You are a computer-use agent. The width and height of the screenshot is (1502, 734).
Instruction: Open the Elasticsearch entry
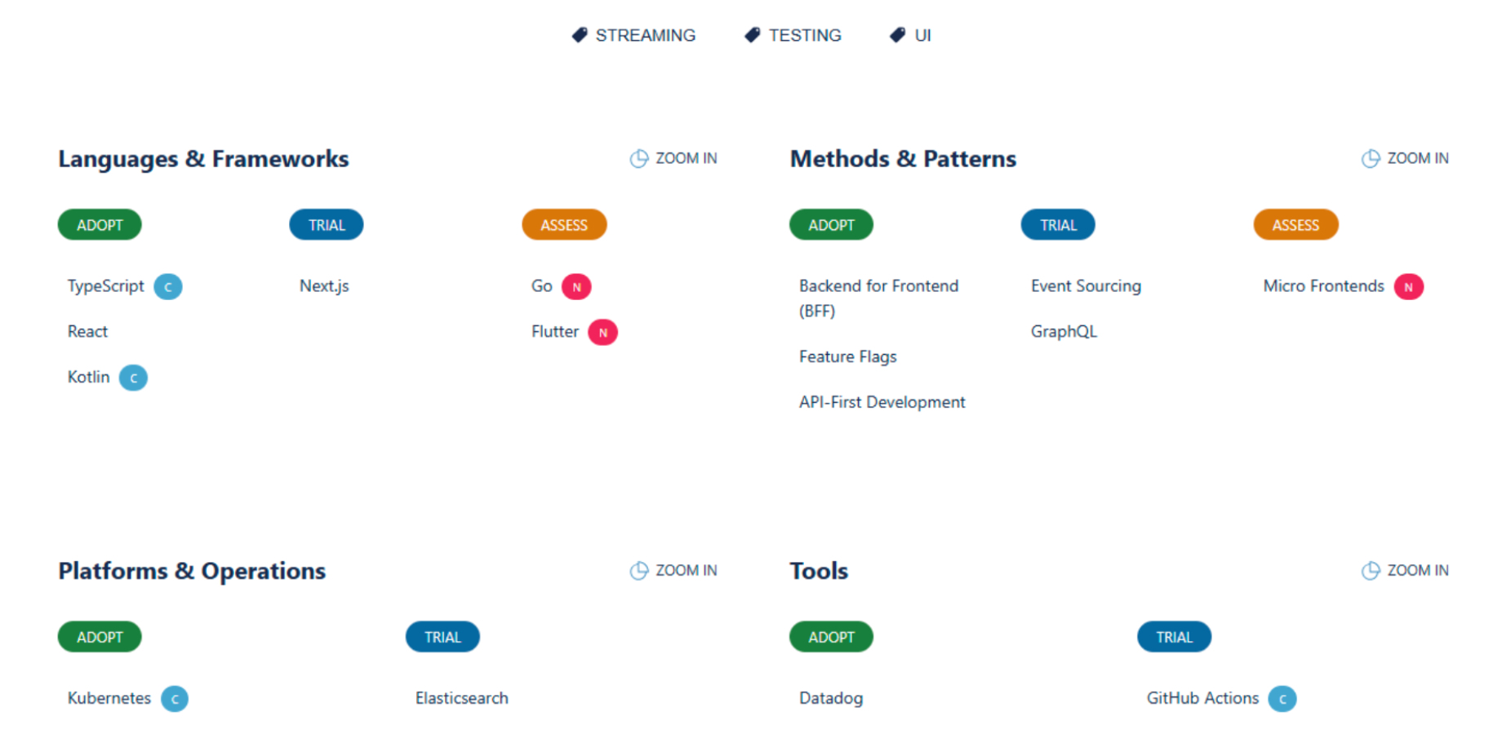pos(461,698)
